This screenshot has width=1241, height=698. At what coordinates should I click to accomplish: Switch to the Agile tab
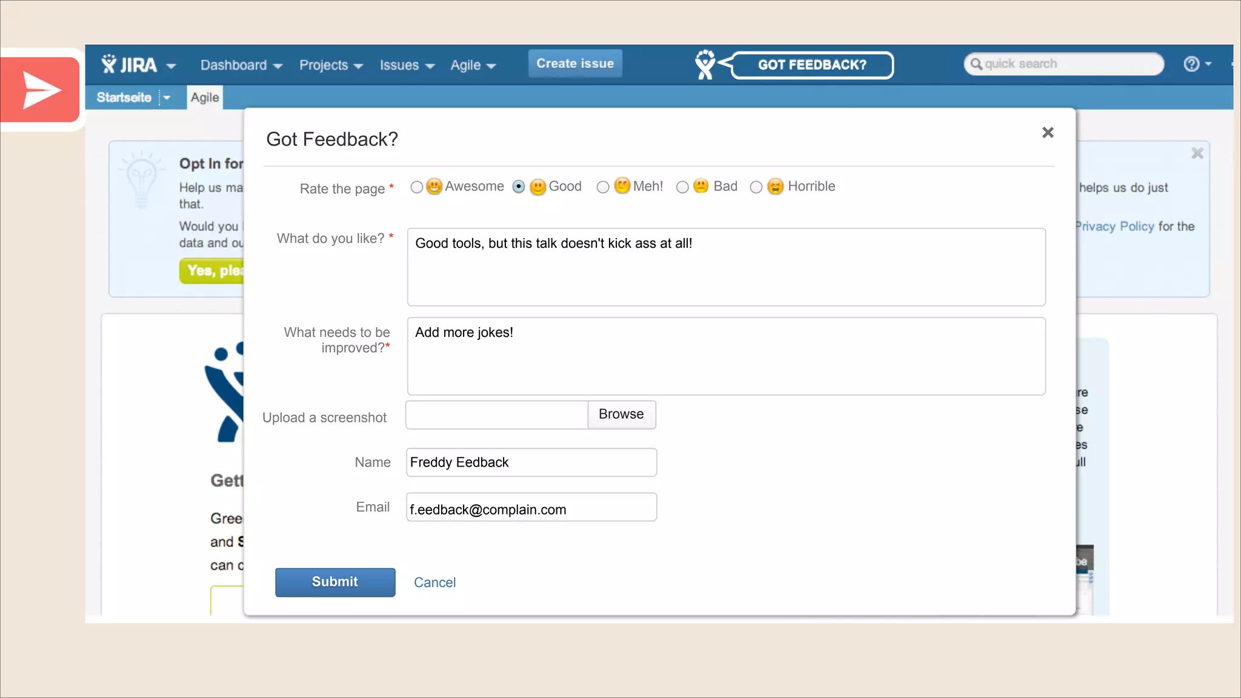(x=205, y=98)
